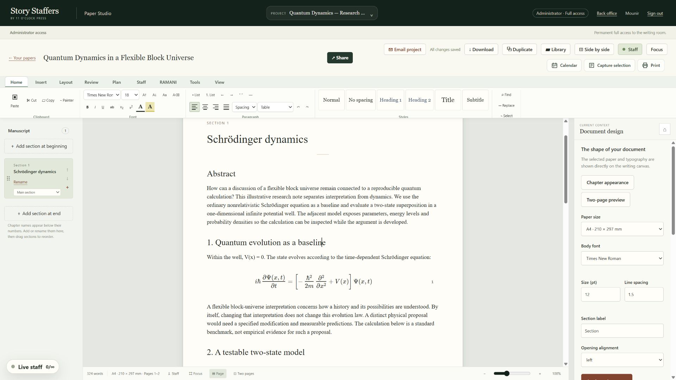The width and height of the screenshot is (676, 380).
Task: Open the Paper size A4 dropdown
Action: point(622,229)
